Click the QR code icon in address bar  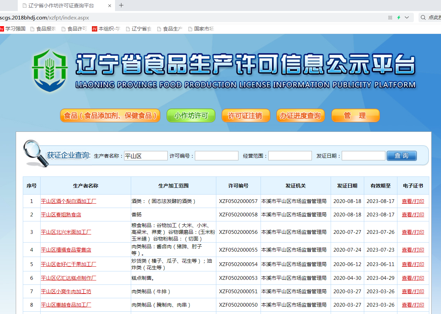390,17
